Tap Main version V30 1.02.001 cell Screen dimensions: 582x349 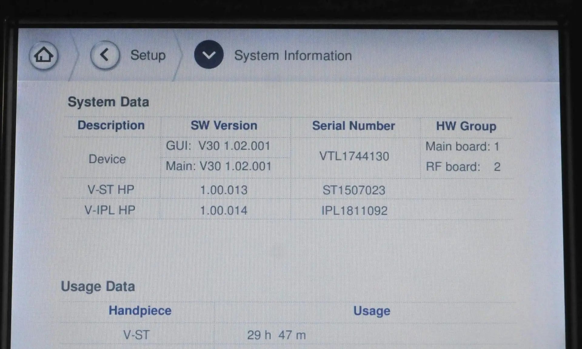click(218, 166)
